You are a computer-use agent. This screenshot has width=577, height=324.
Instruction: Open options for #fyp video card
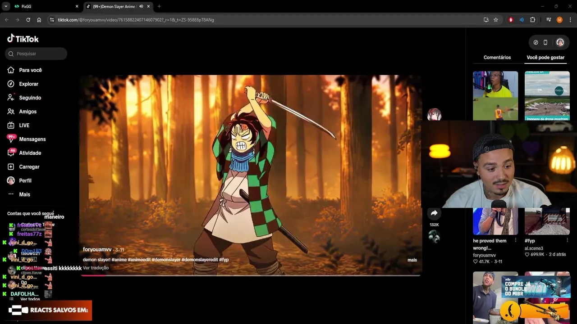click(567, 241)
